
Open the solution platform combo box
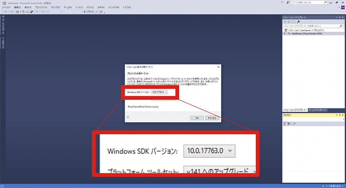point(72,12)
